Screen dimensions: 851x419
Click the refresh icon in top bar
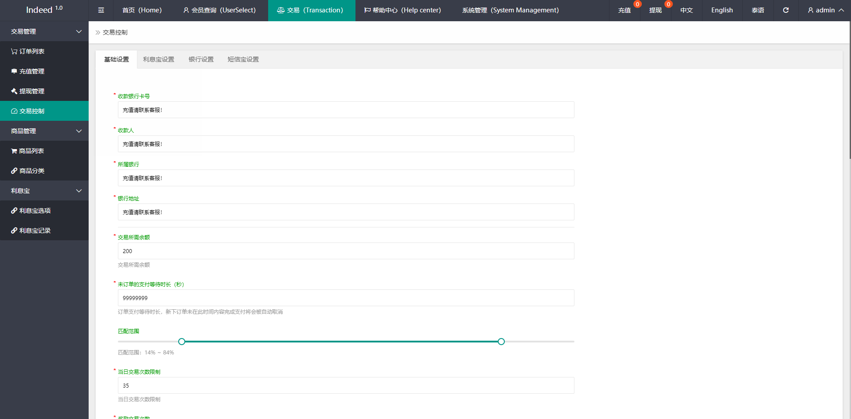(786, 10)
